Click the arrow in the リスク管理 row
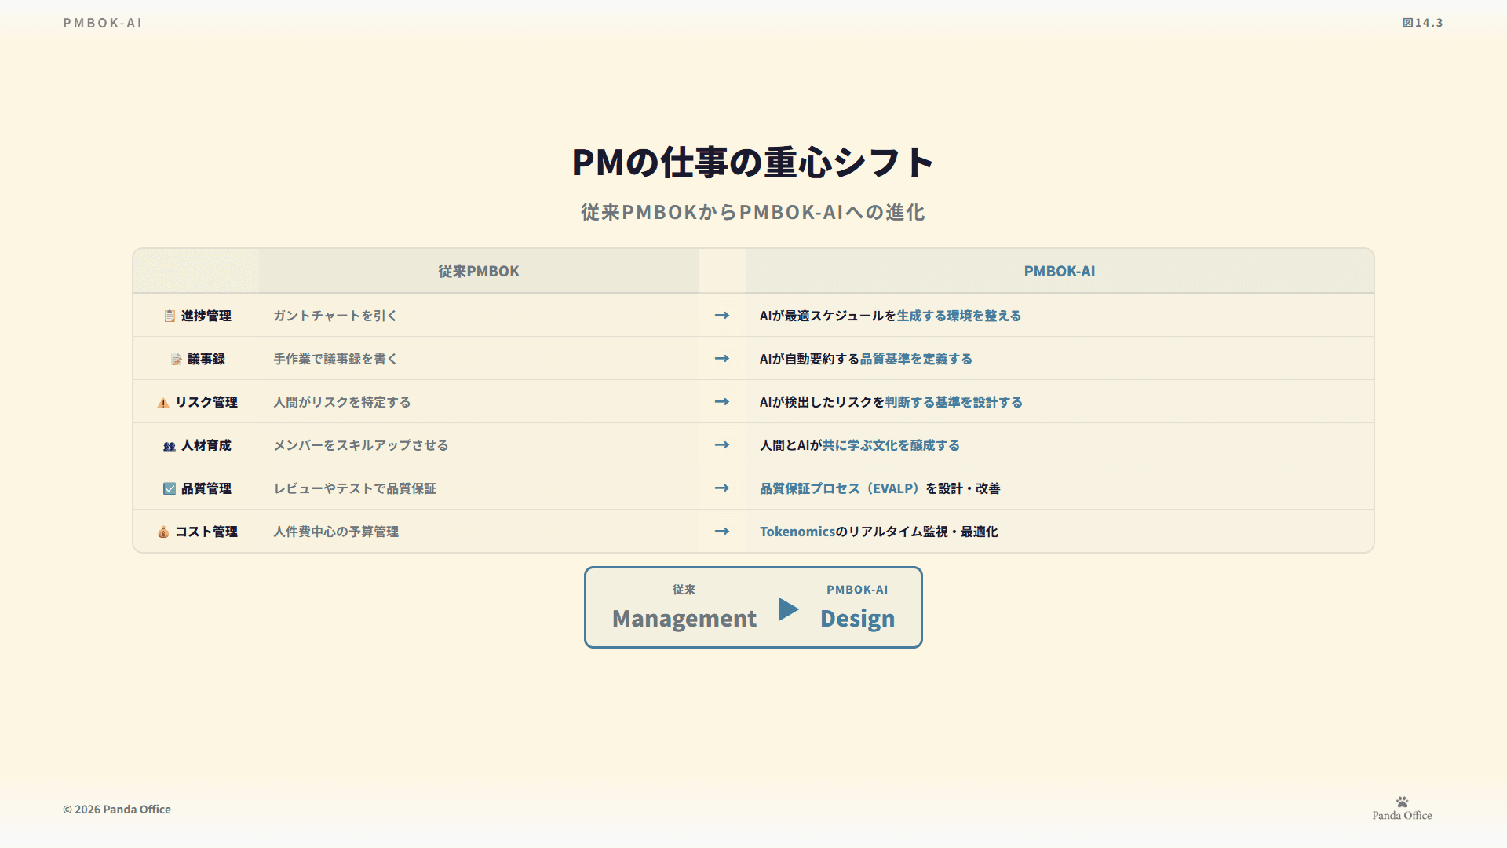Screen dimensions: 1507x848 pos(722,401)
